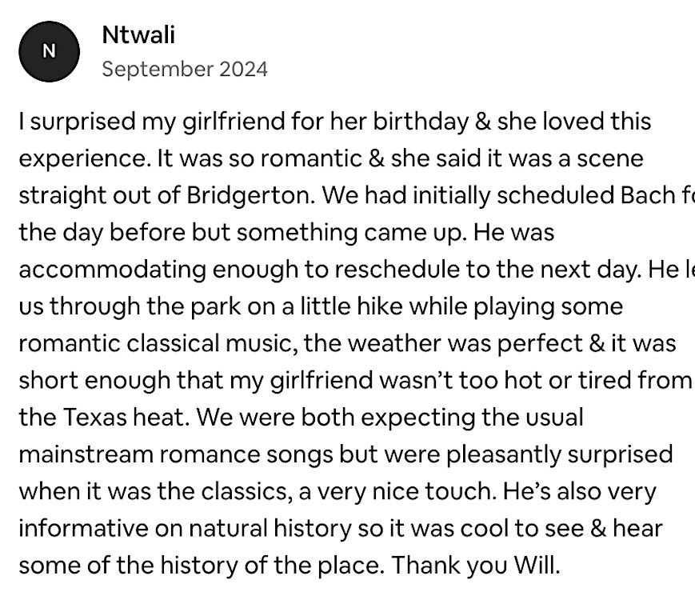Click the round "N" profile avatar
Viewport: 695px width, 592px height.
49,51
